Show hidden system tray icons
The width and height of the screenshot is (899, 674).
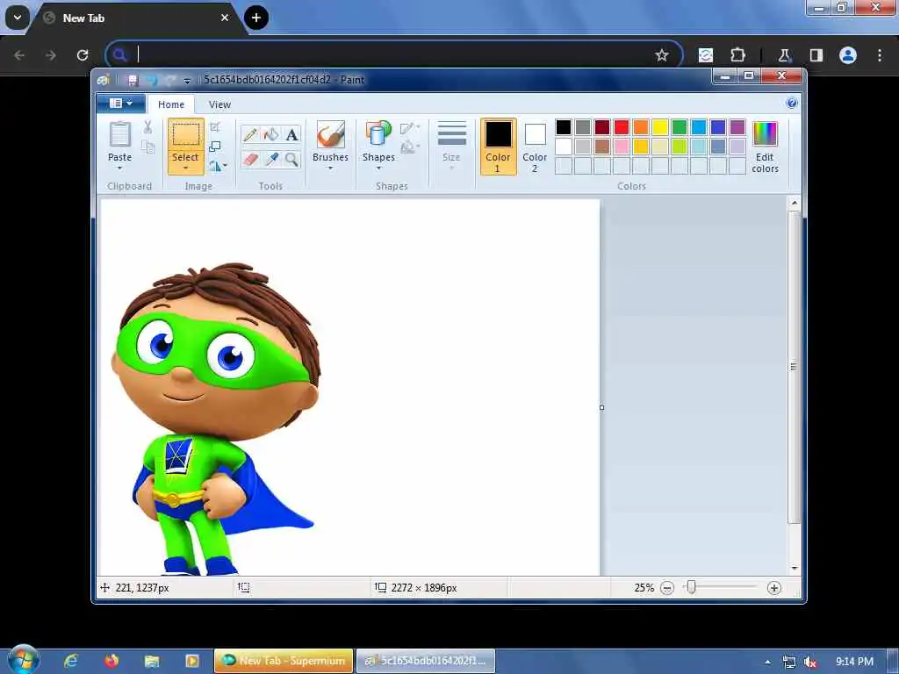767,662
